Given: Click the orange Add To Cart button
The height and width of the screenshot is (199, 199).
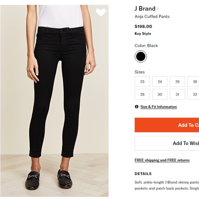Looking at the screenshot, I should tap(167, 125).
